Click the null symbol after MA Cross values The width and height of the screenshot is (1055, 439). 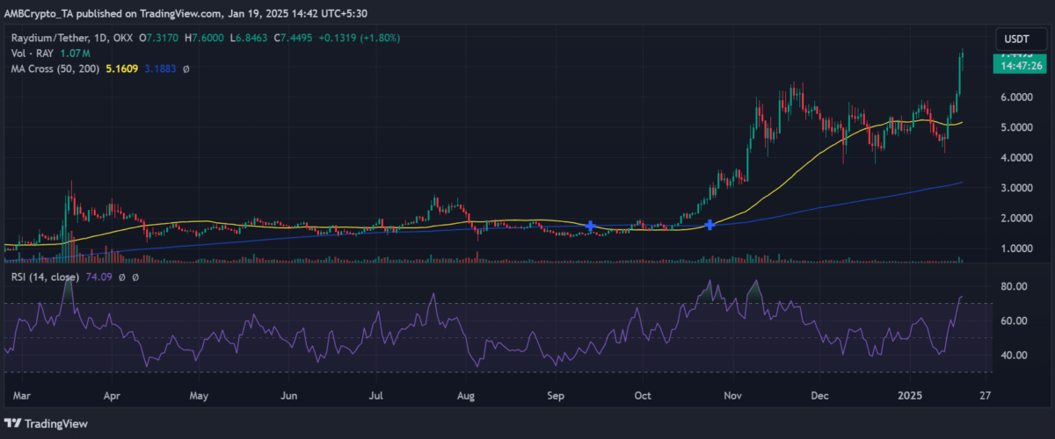pyautogui.click(x=186, y=68)
